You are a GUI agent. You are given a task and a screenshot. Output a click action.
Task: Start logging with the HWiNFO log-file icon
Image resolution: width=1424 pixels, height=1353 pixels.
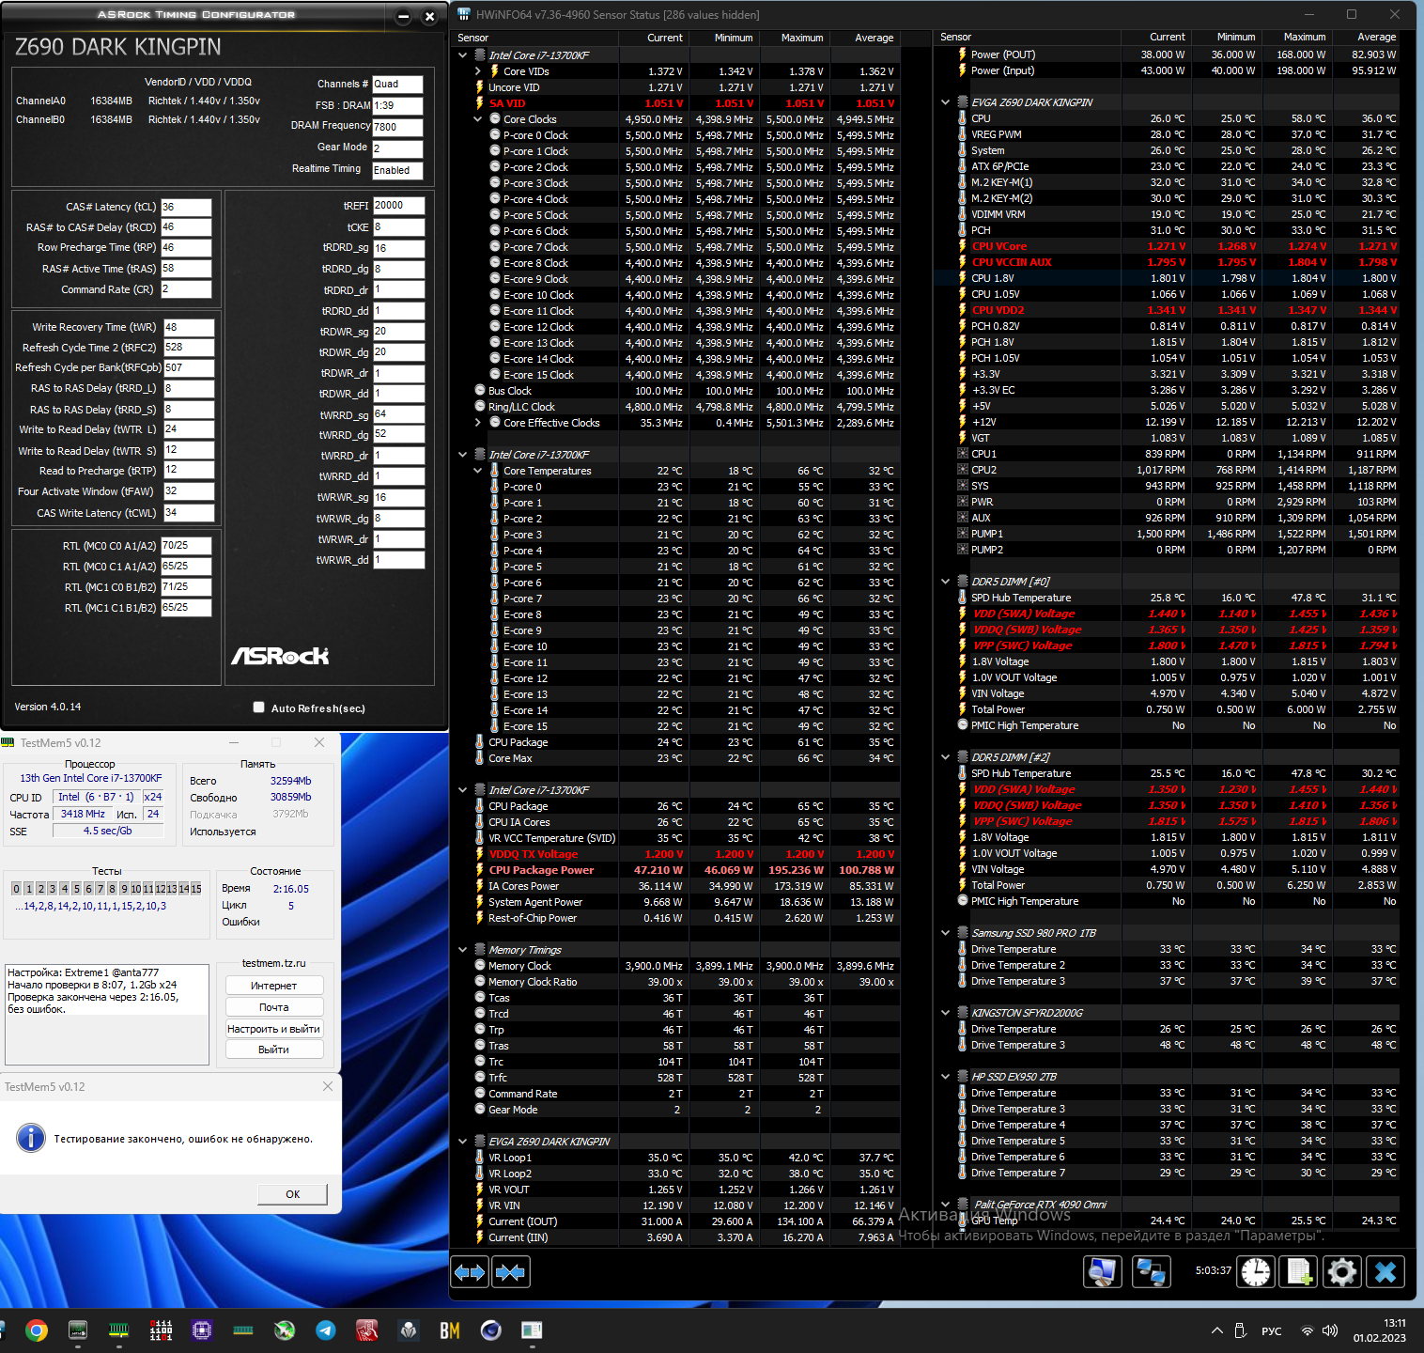click(x=1299, y=1271)
